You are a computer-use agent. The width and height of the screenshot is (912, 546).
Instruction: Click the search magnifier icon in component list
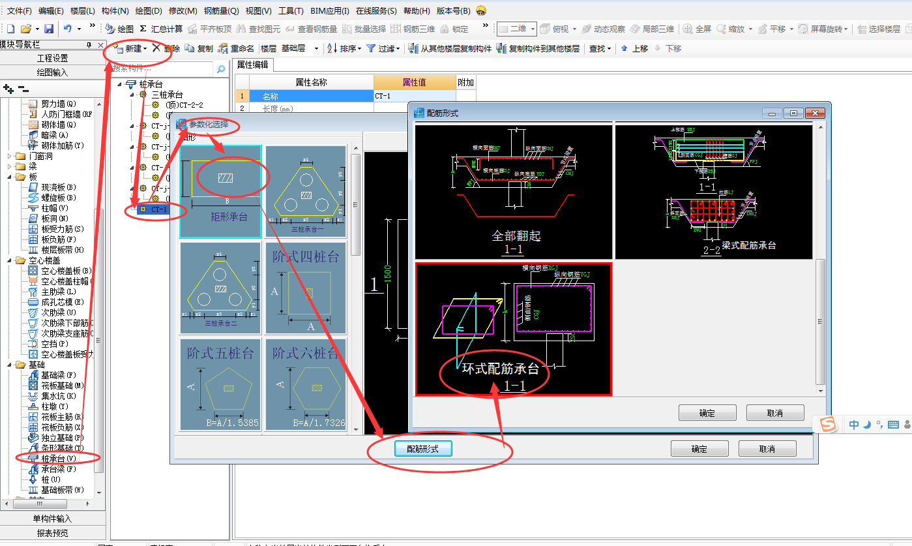pos(220,68)
